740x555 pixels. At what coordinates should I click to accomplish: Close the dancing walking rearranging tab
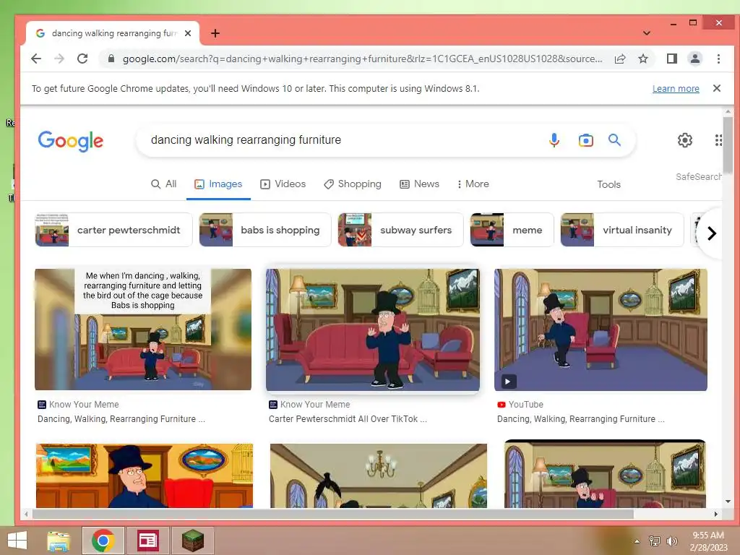(188, 33)
